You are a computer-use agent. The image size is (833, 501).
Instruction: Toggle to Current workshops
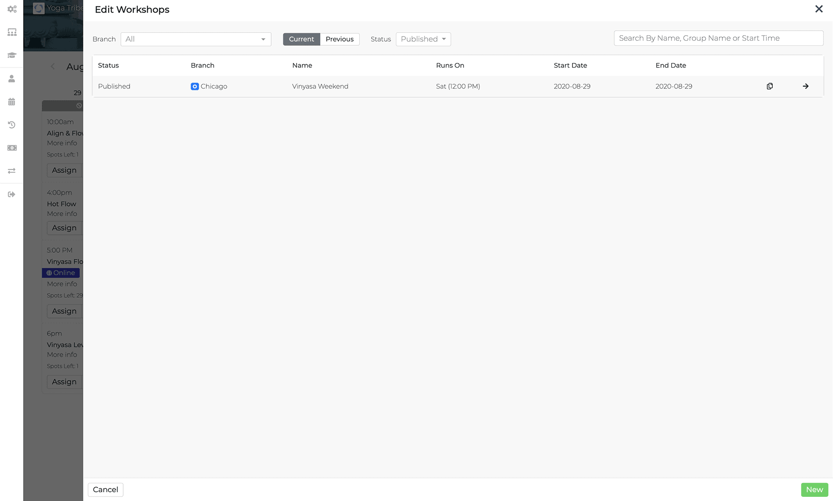tap(301, 39)
